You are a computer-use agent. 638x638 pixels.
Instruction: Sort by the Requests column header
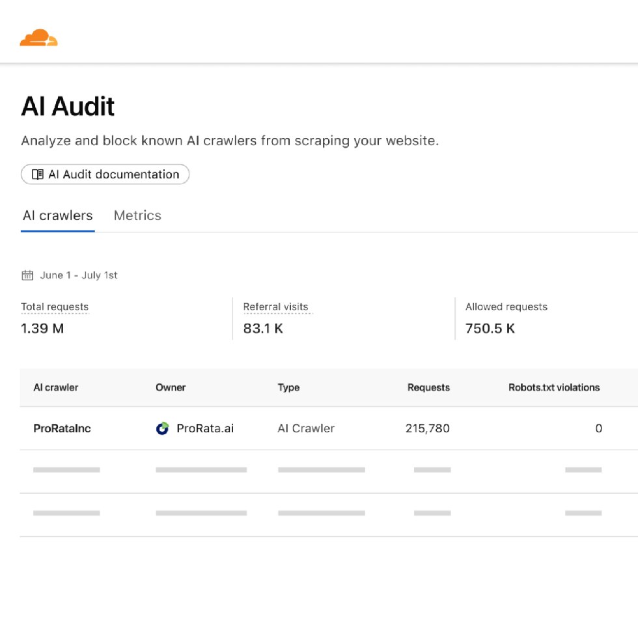coord(428,387)
